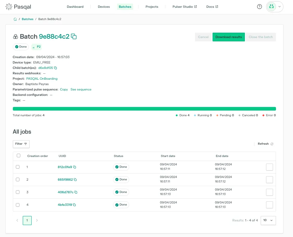Click action box for job 665f9862 row
Viewport: 293px width, 237px height.
[x=269, y=179]
